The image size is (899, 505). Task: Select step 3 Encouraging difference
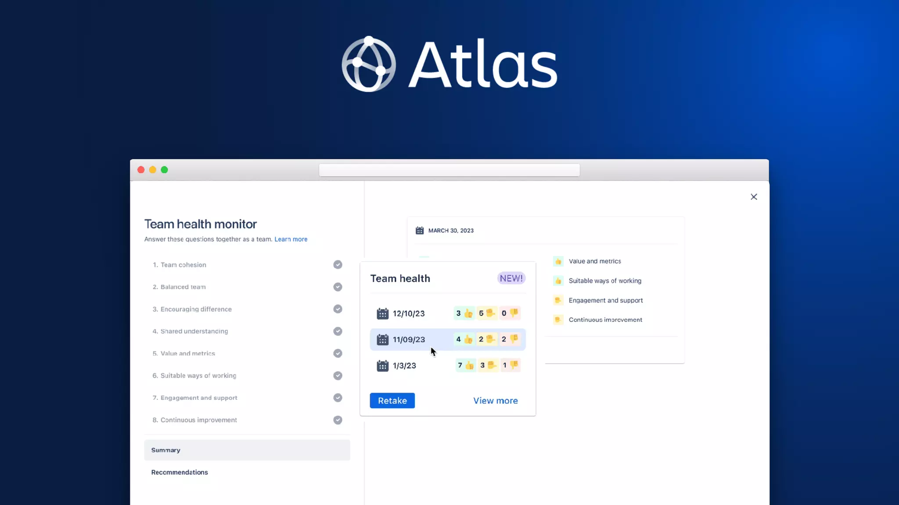pyautogui.click(x=196, y=309)
